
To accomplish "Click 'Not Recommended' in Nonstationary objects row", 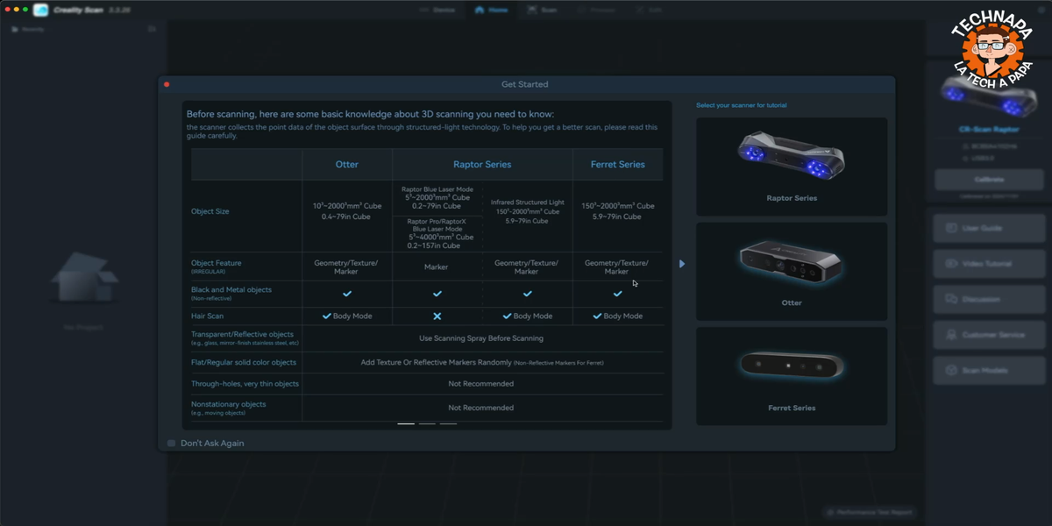I will (x=481, y=408).
